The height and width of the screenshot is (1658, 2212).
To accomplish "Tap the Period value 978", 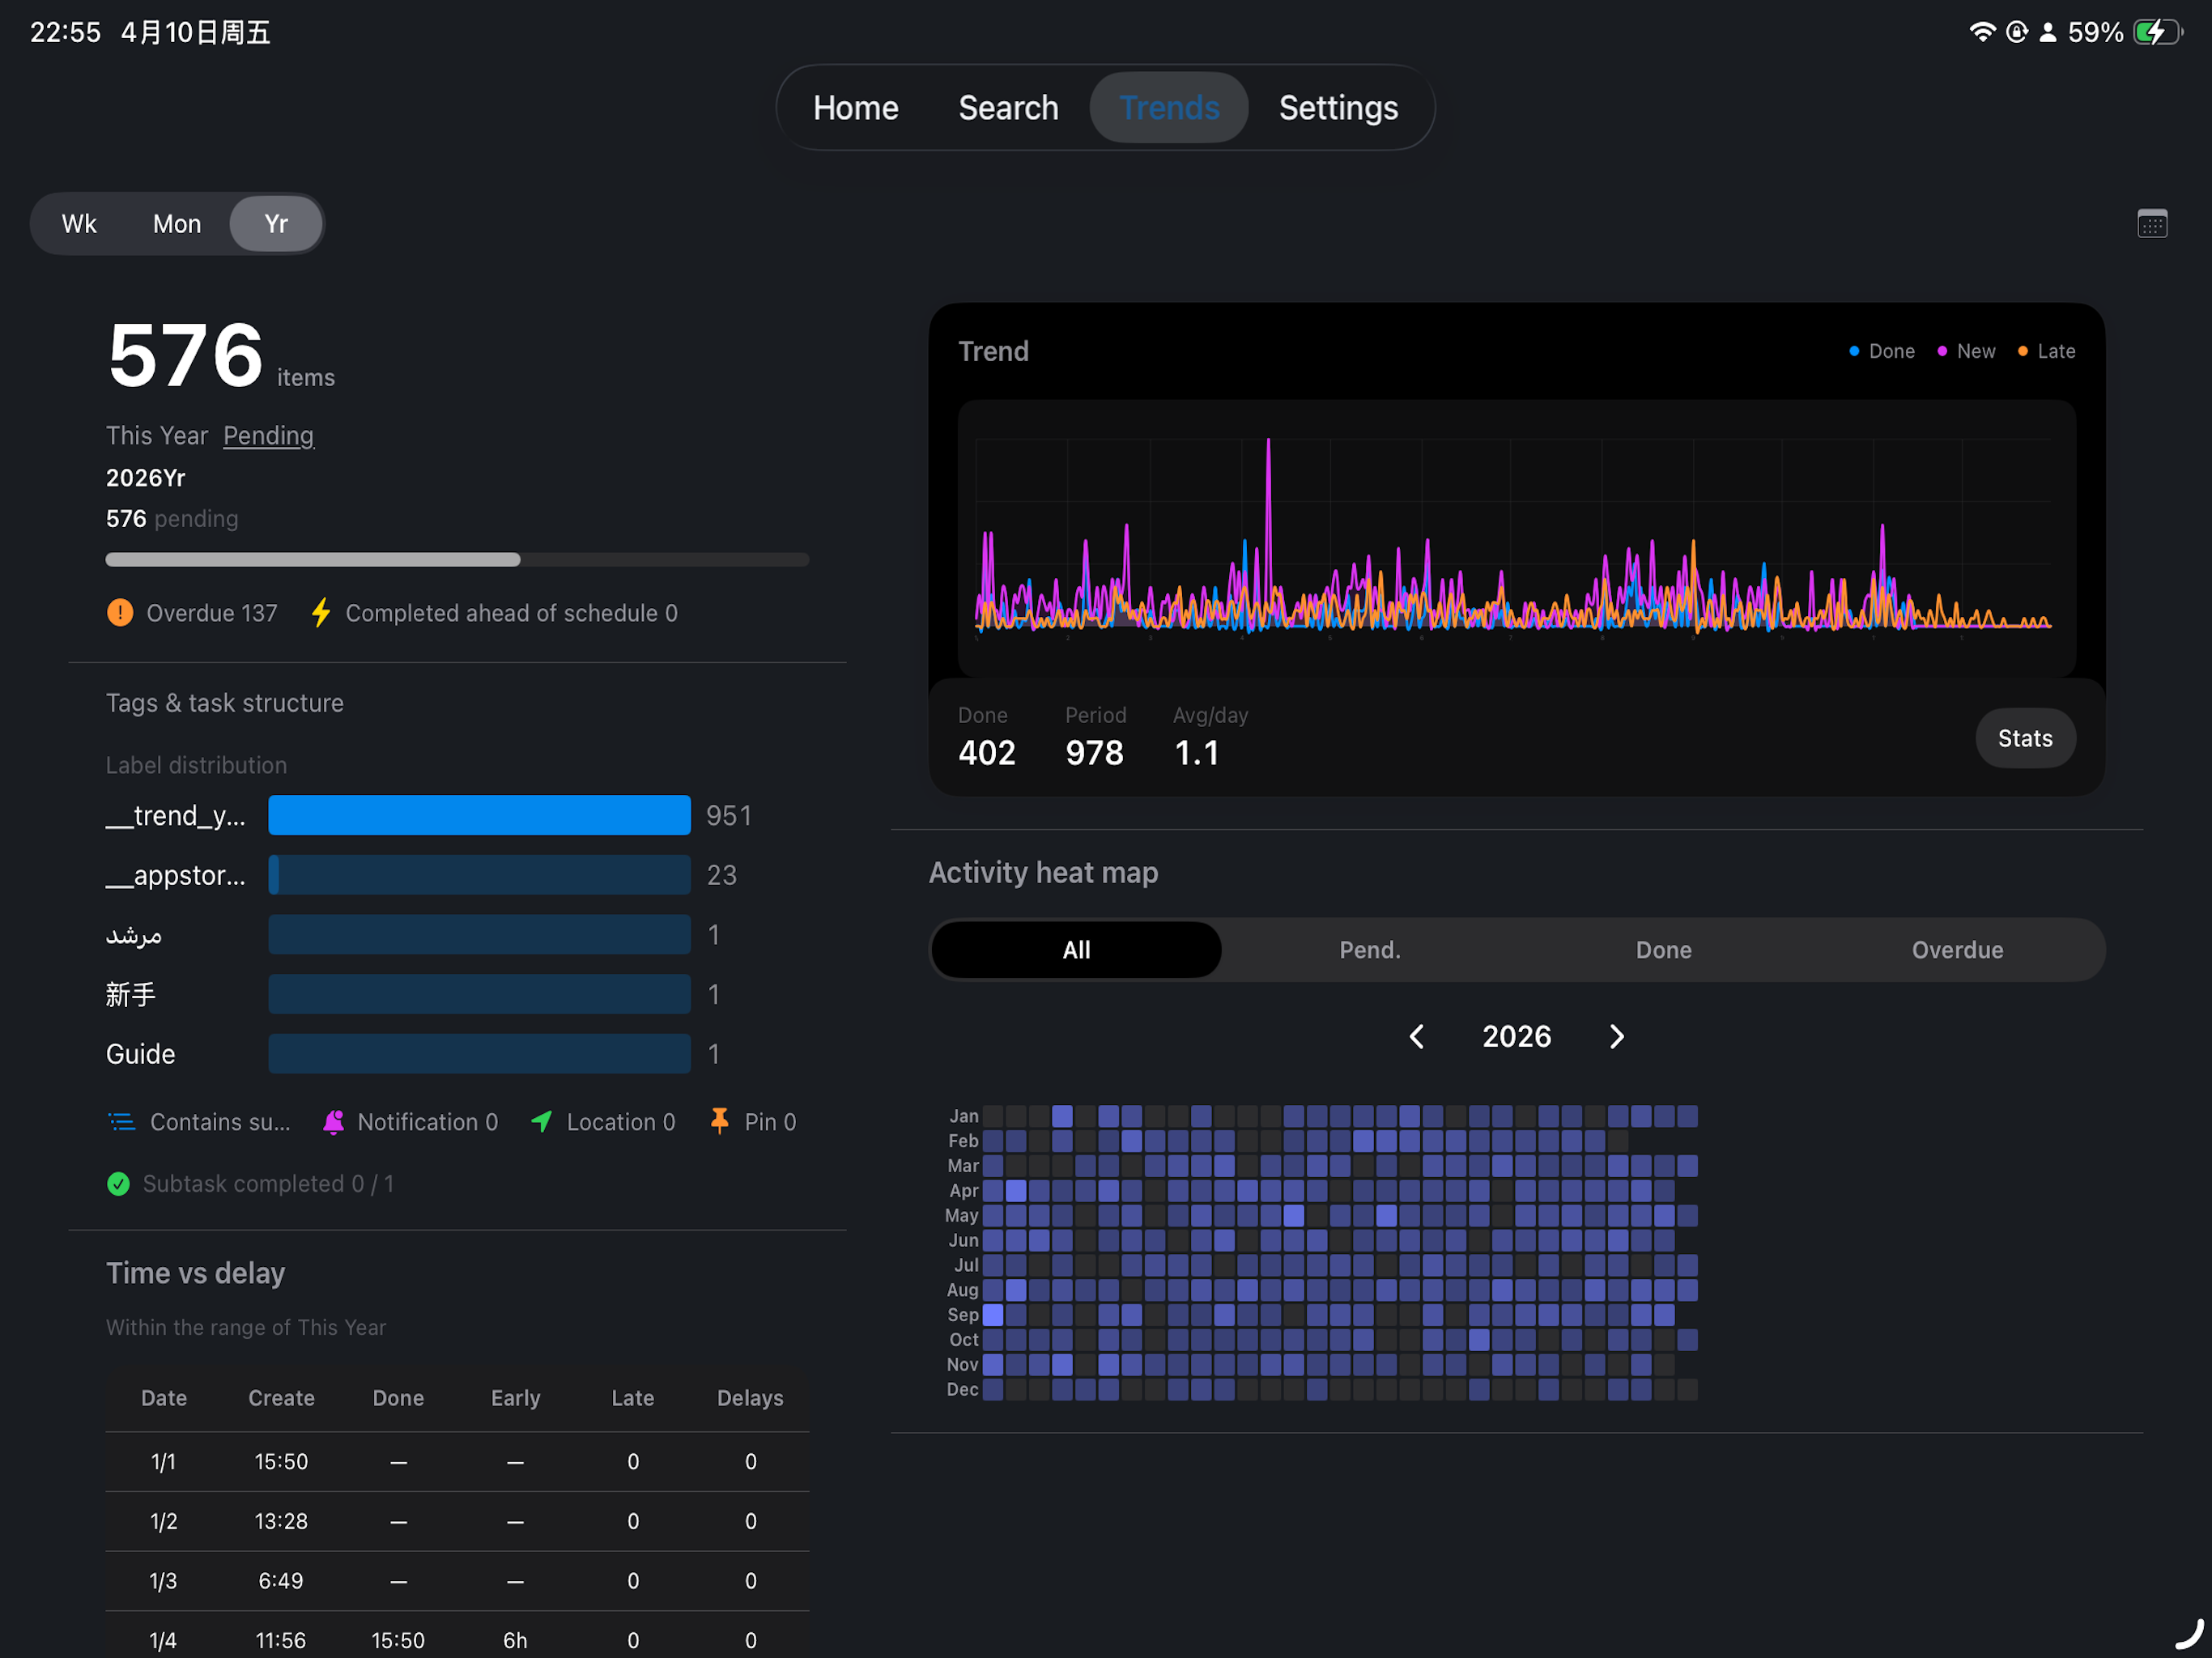I will [1094, 753].
